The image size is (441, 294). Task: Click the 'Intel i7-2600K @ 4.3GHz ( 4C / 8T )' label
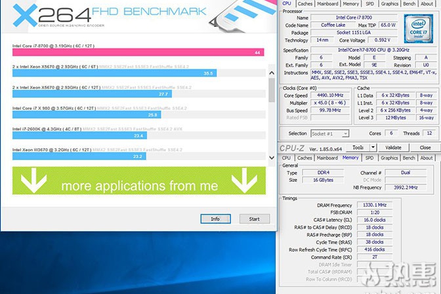47,129
